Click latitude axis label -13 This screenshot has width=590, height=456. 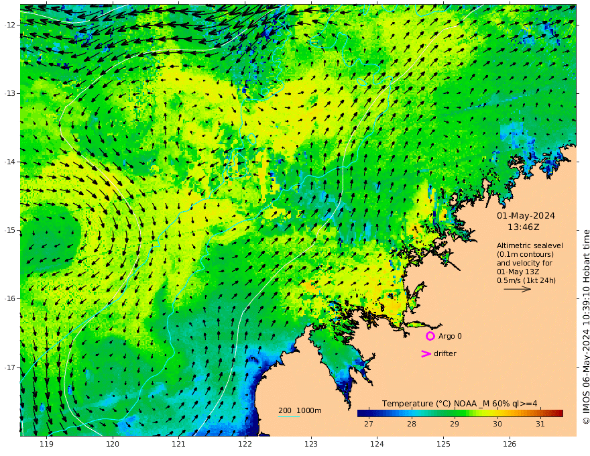(x=10, y=93)
